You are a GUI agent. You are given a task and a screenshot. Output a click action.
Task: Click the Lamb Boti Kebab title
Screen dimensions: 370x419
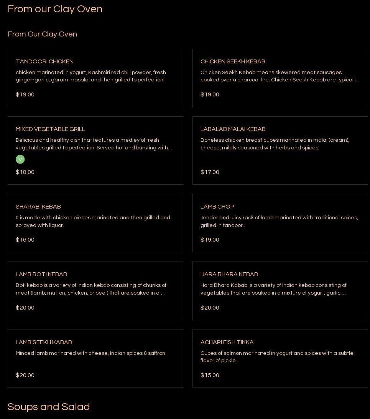coord(41,274)
